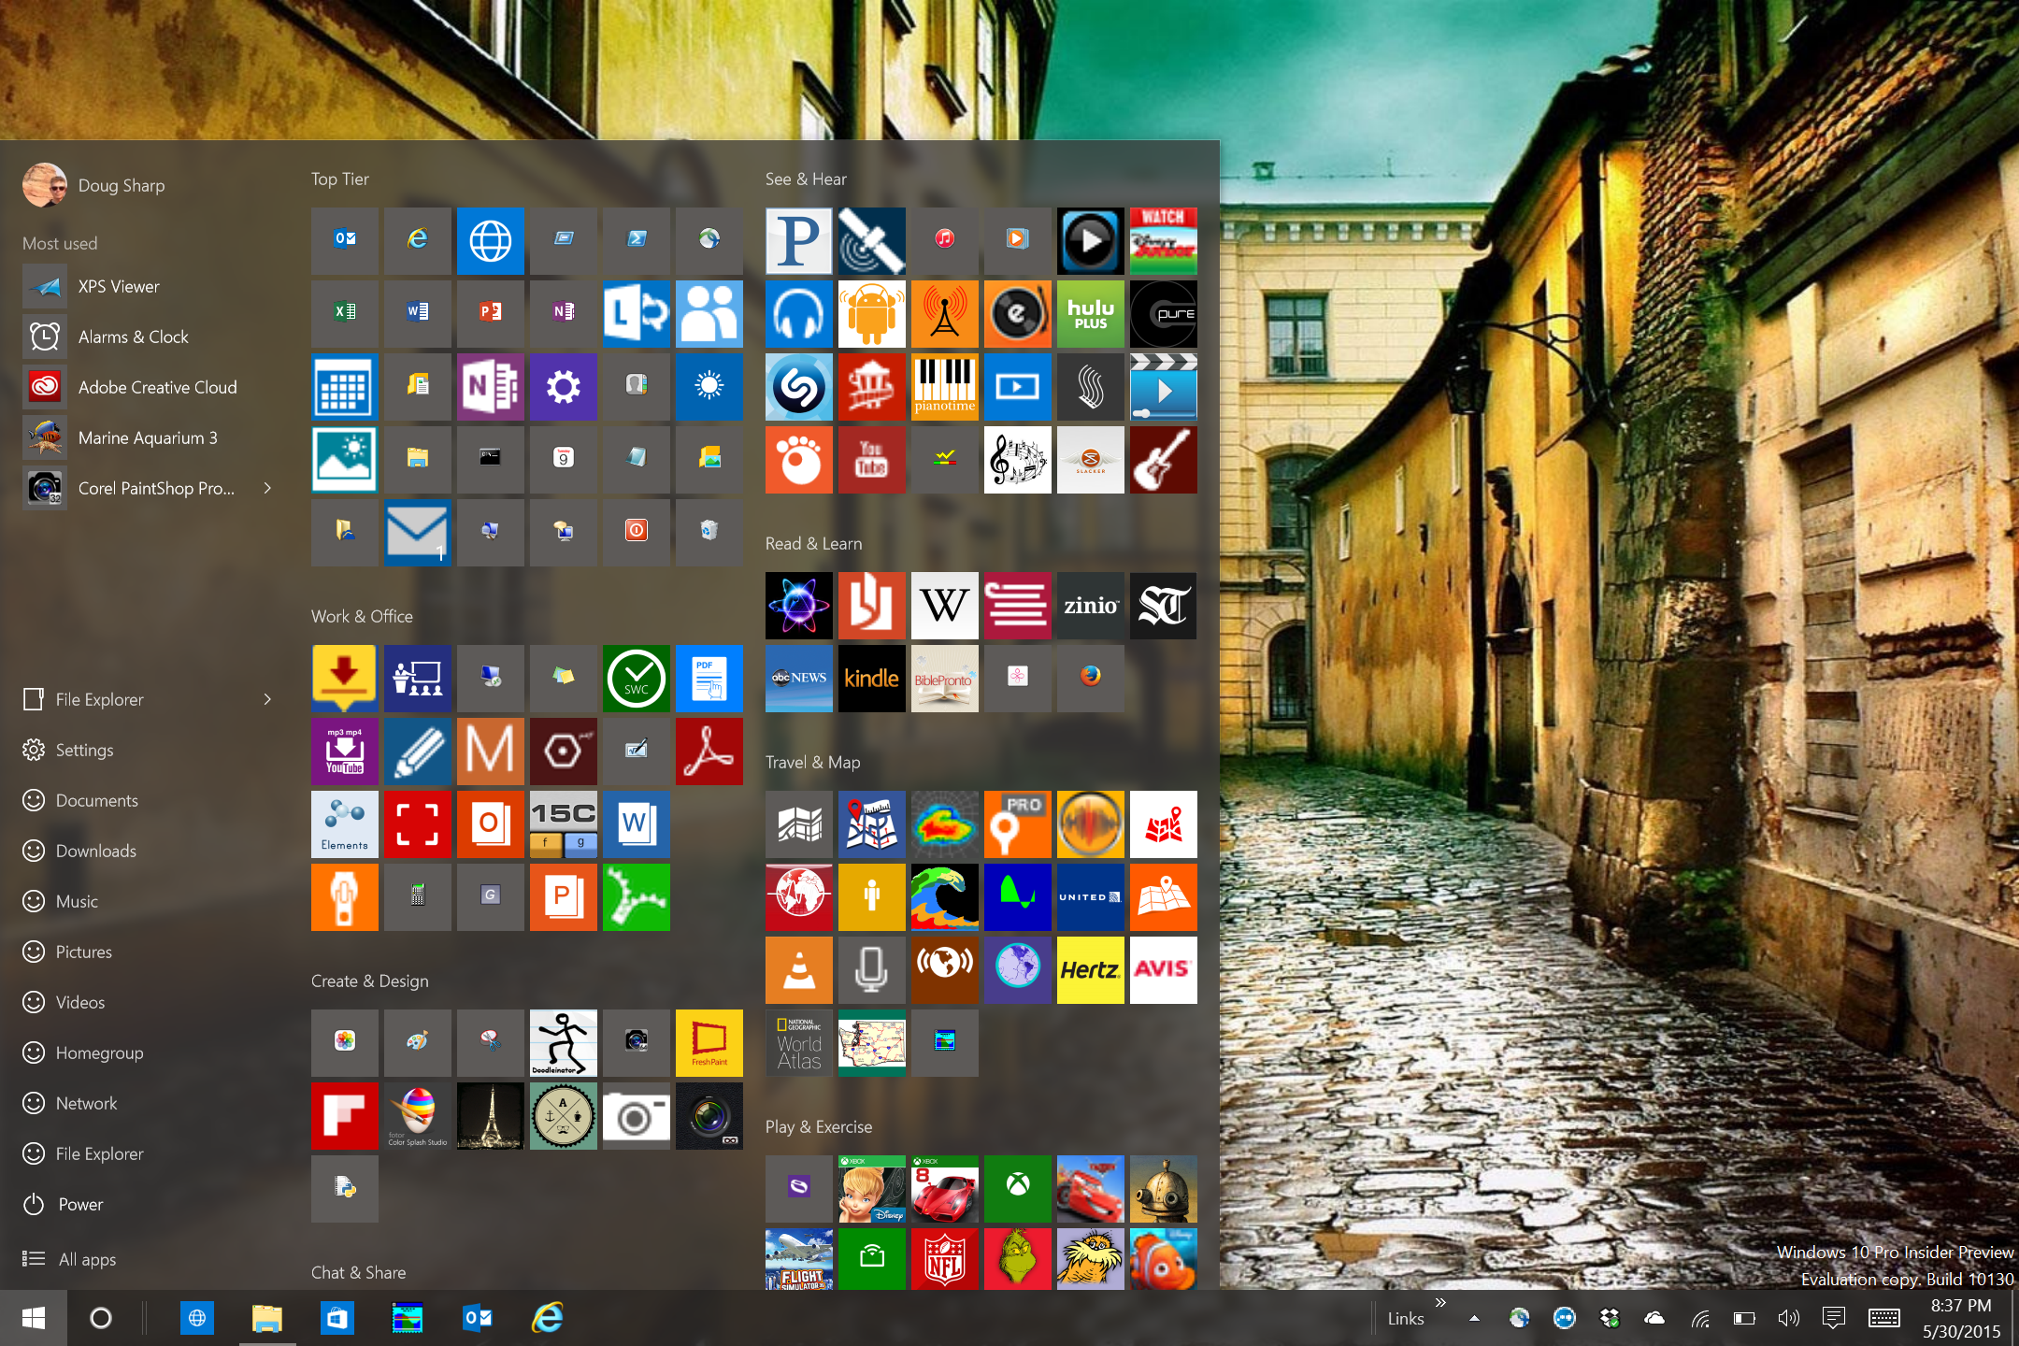Open the OneDrive cloud tray icon
The image size is (2019, 1346).
[1654, 1318]
